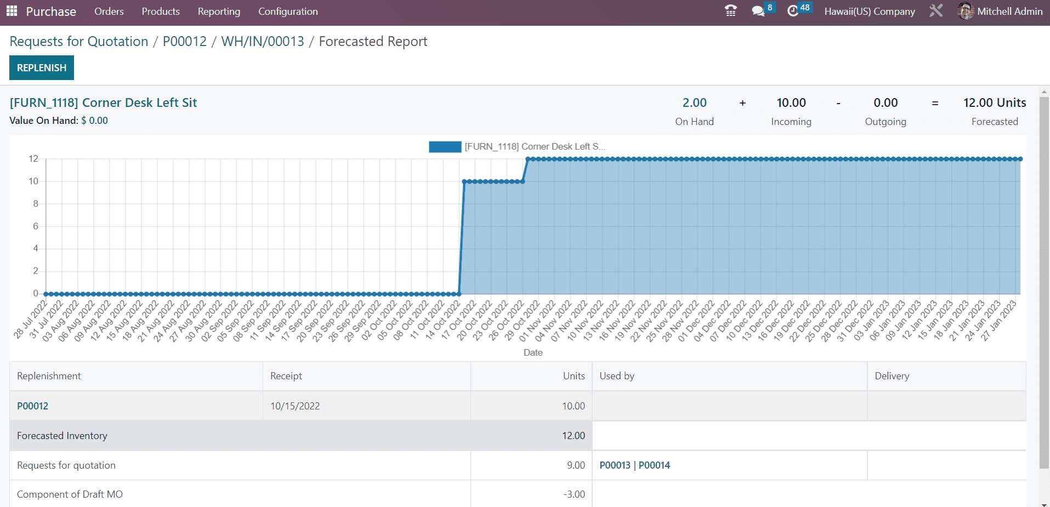Click the On Hand 2.00 quantity
This screenshot has height=507, width=1050.
point(694,103)
